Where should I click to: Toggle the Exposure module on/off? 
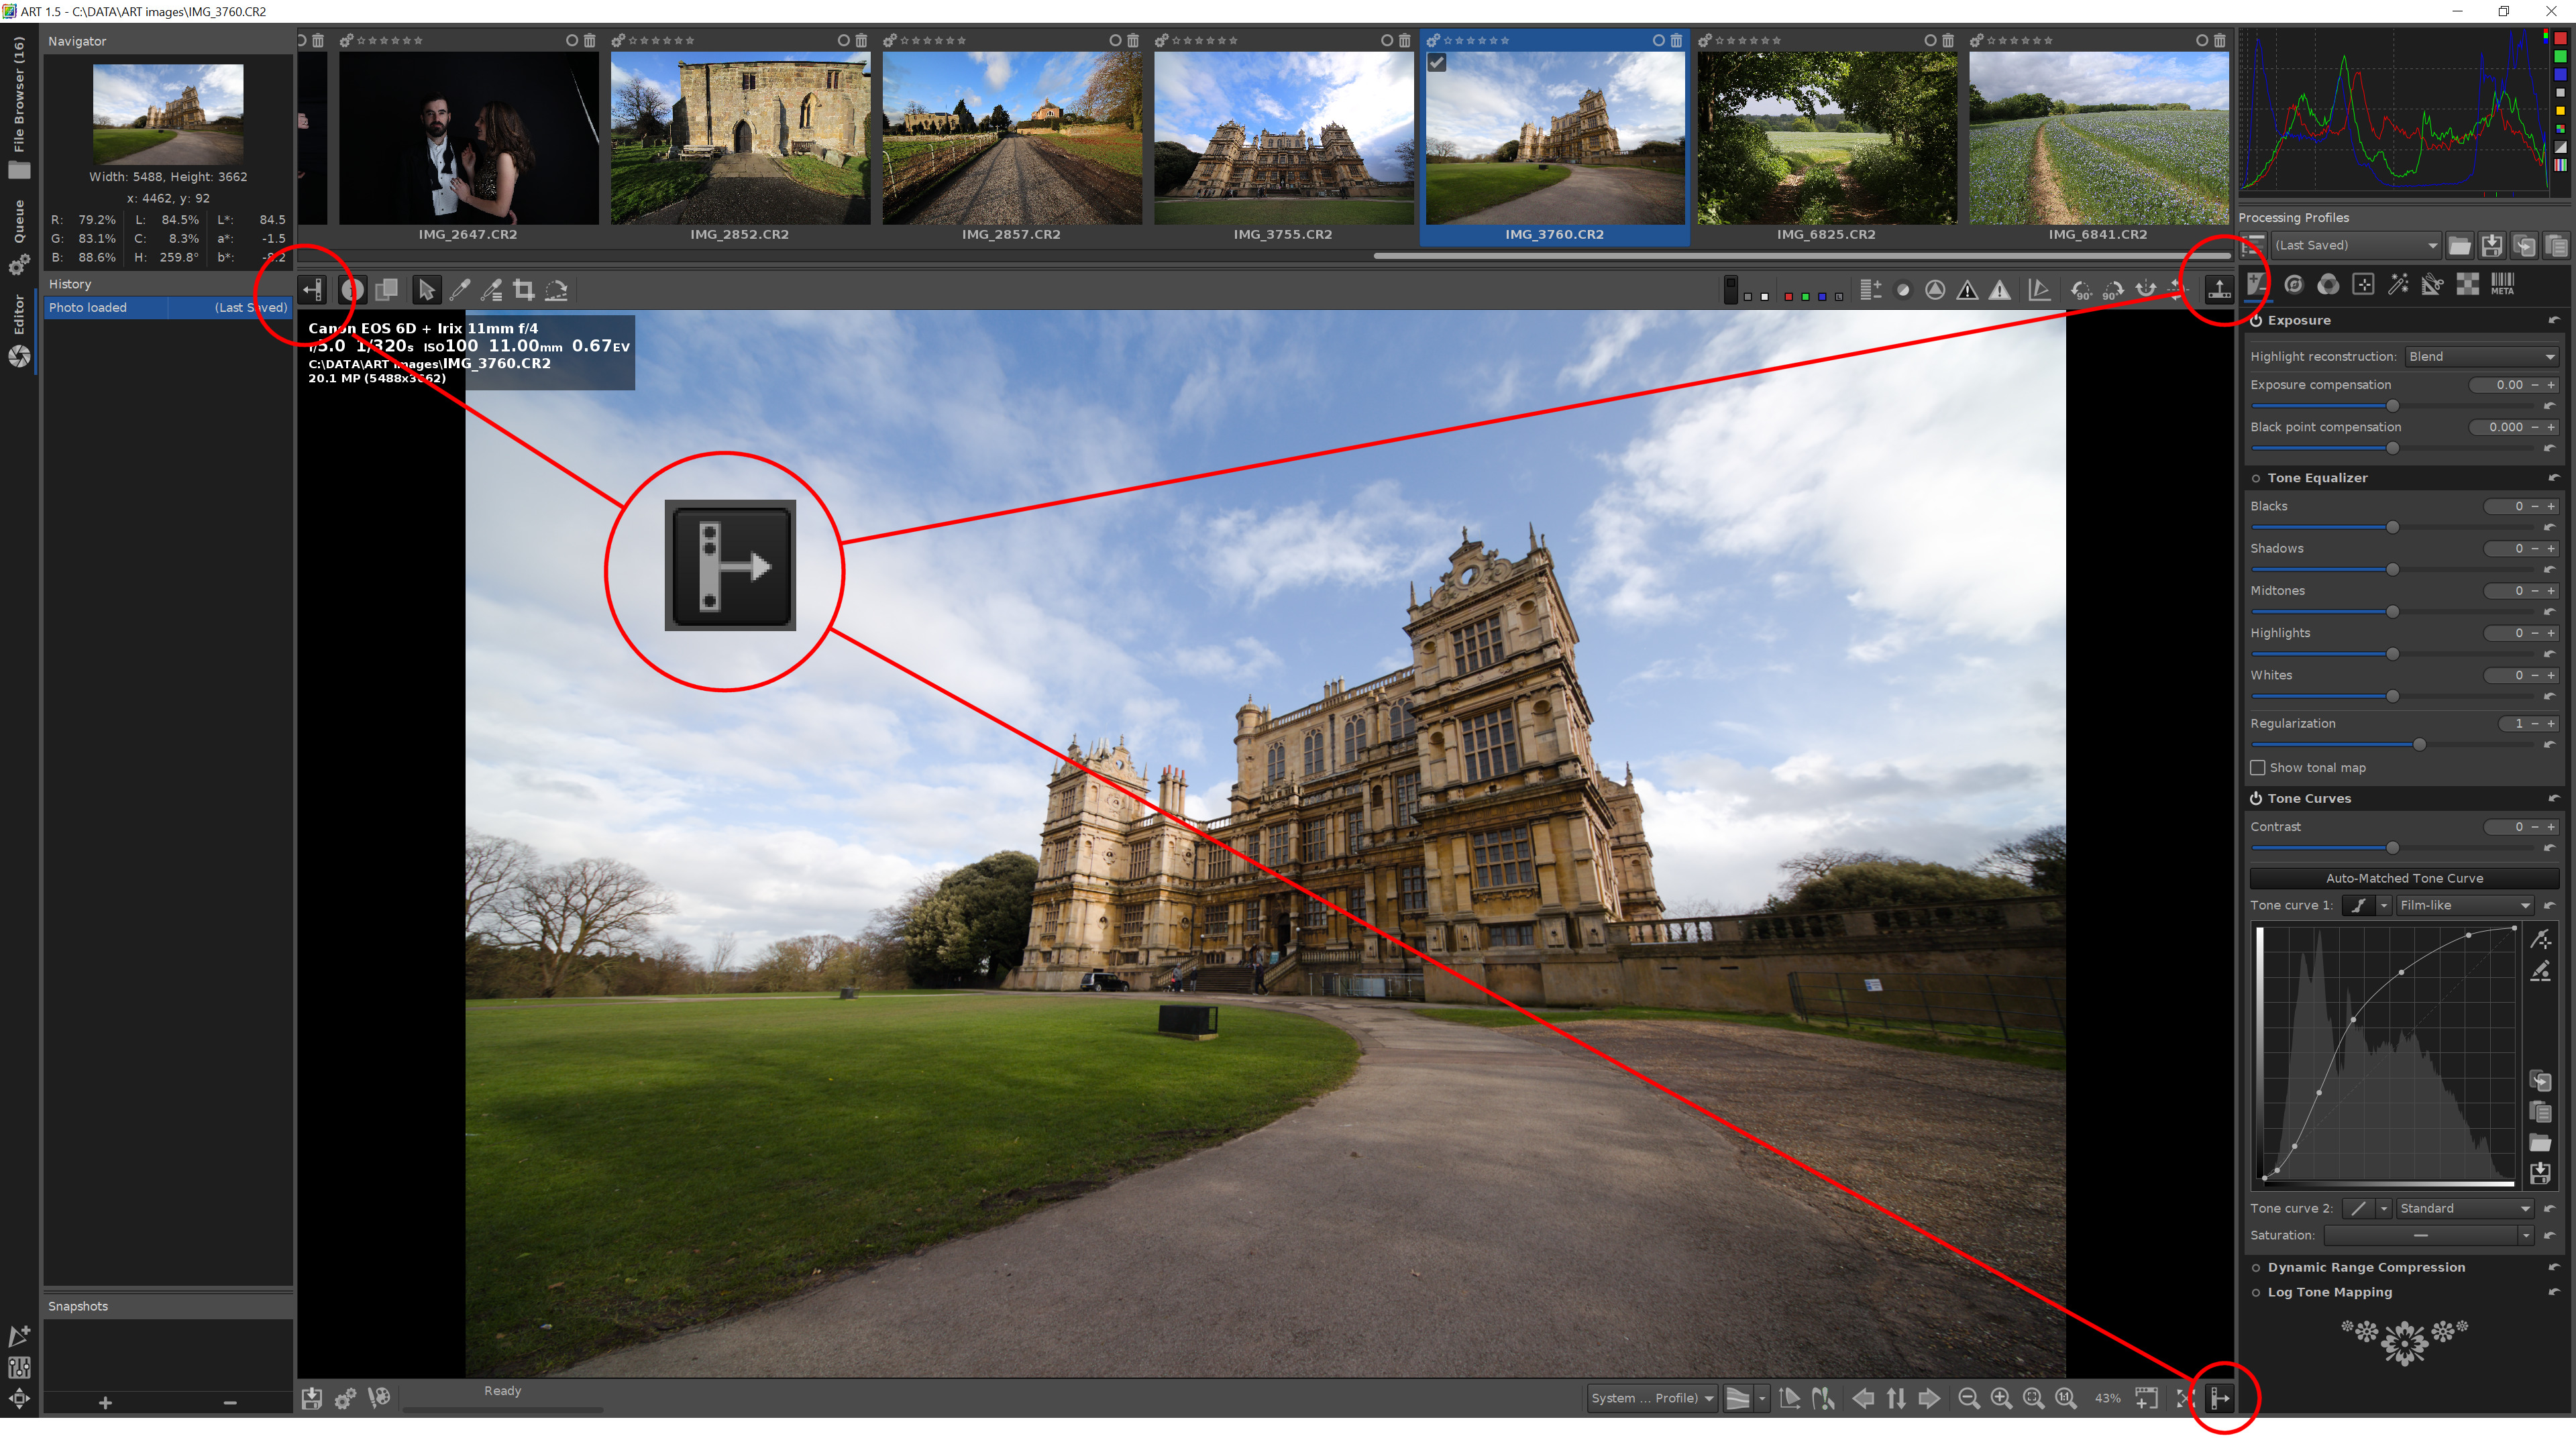pos(2256,320)
